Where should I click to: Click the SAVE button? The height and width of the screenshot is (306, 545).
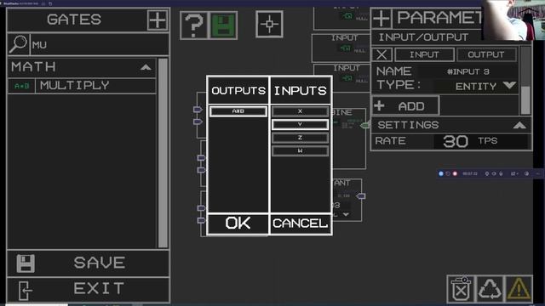pyautogui.click(x=88, y=263)
